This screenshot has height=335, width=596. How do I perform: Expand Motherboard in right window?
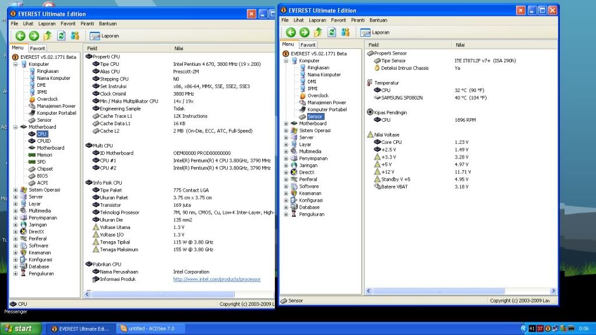point(286,124)
